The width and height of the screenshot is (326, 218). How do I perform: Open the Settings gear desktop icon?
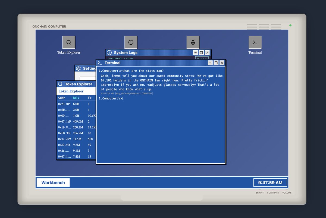point(193,42)
